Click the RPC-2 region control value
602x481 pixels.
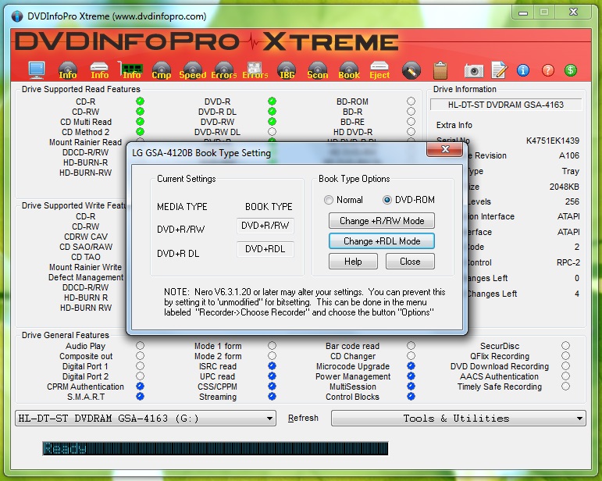click(x=568, y=262)
